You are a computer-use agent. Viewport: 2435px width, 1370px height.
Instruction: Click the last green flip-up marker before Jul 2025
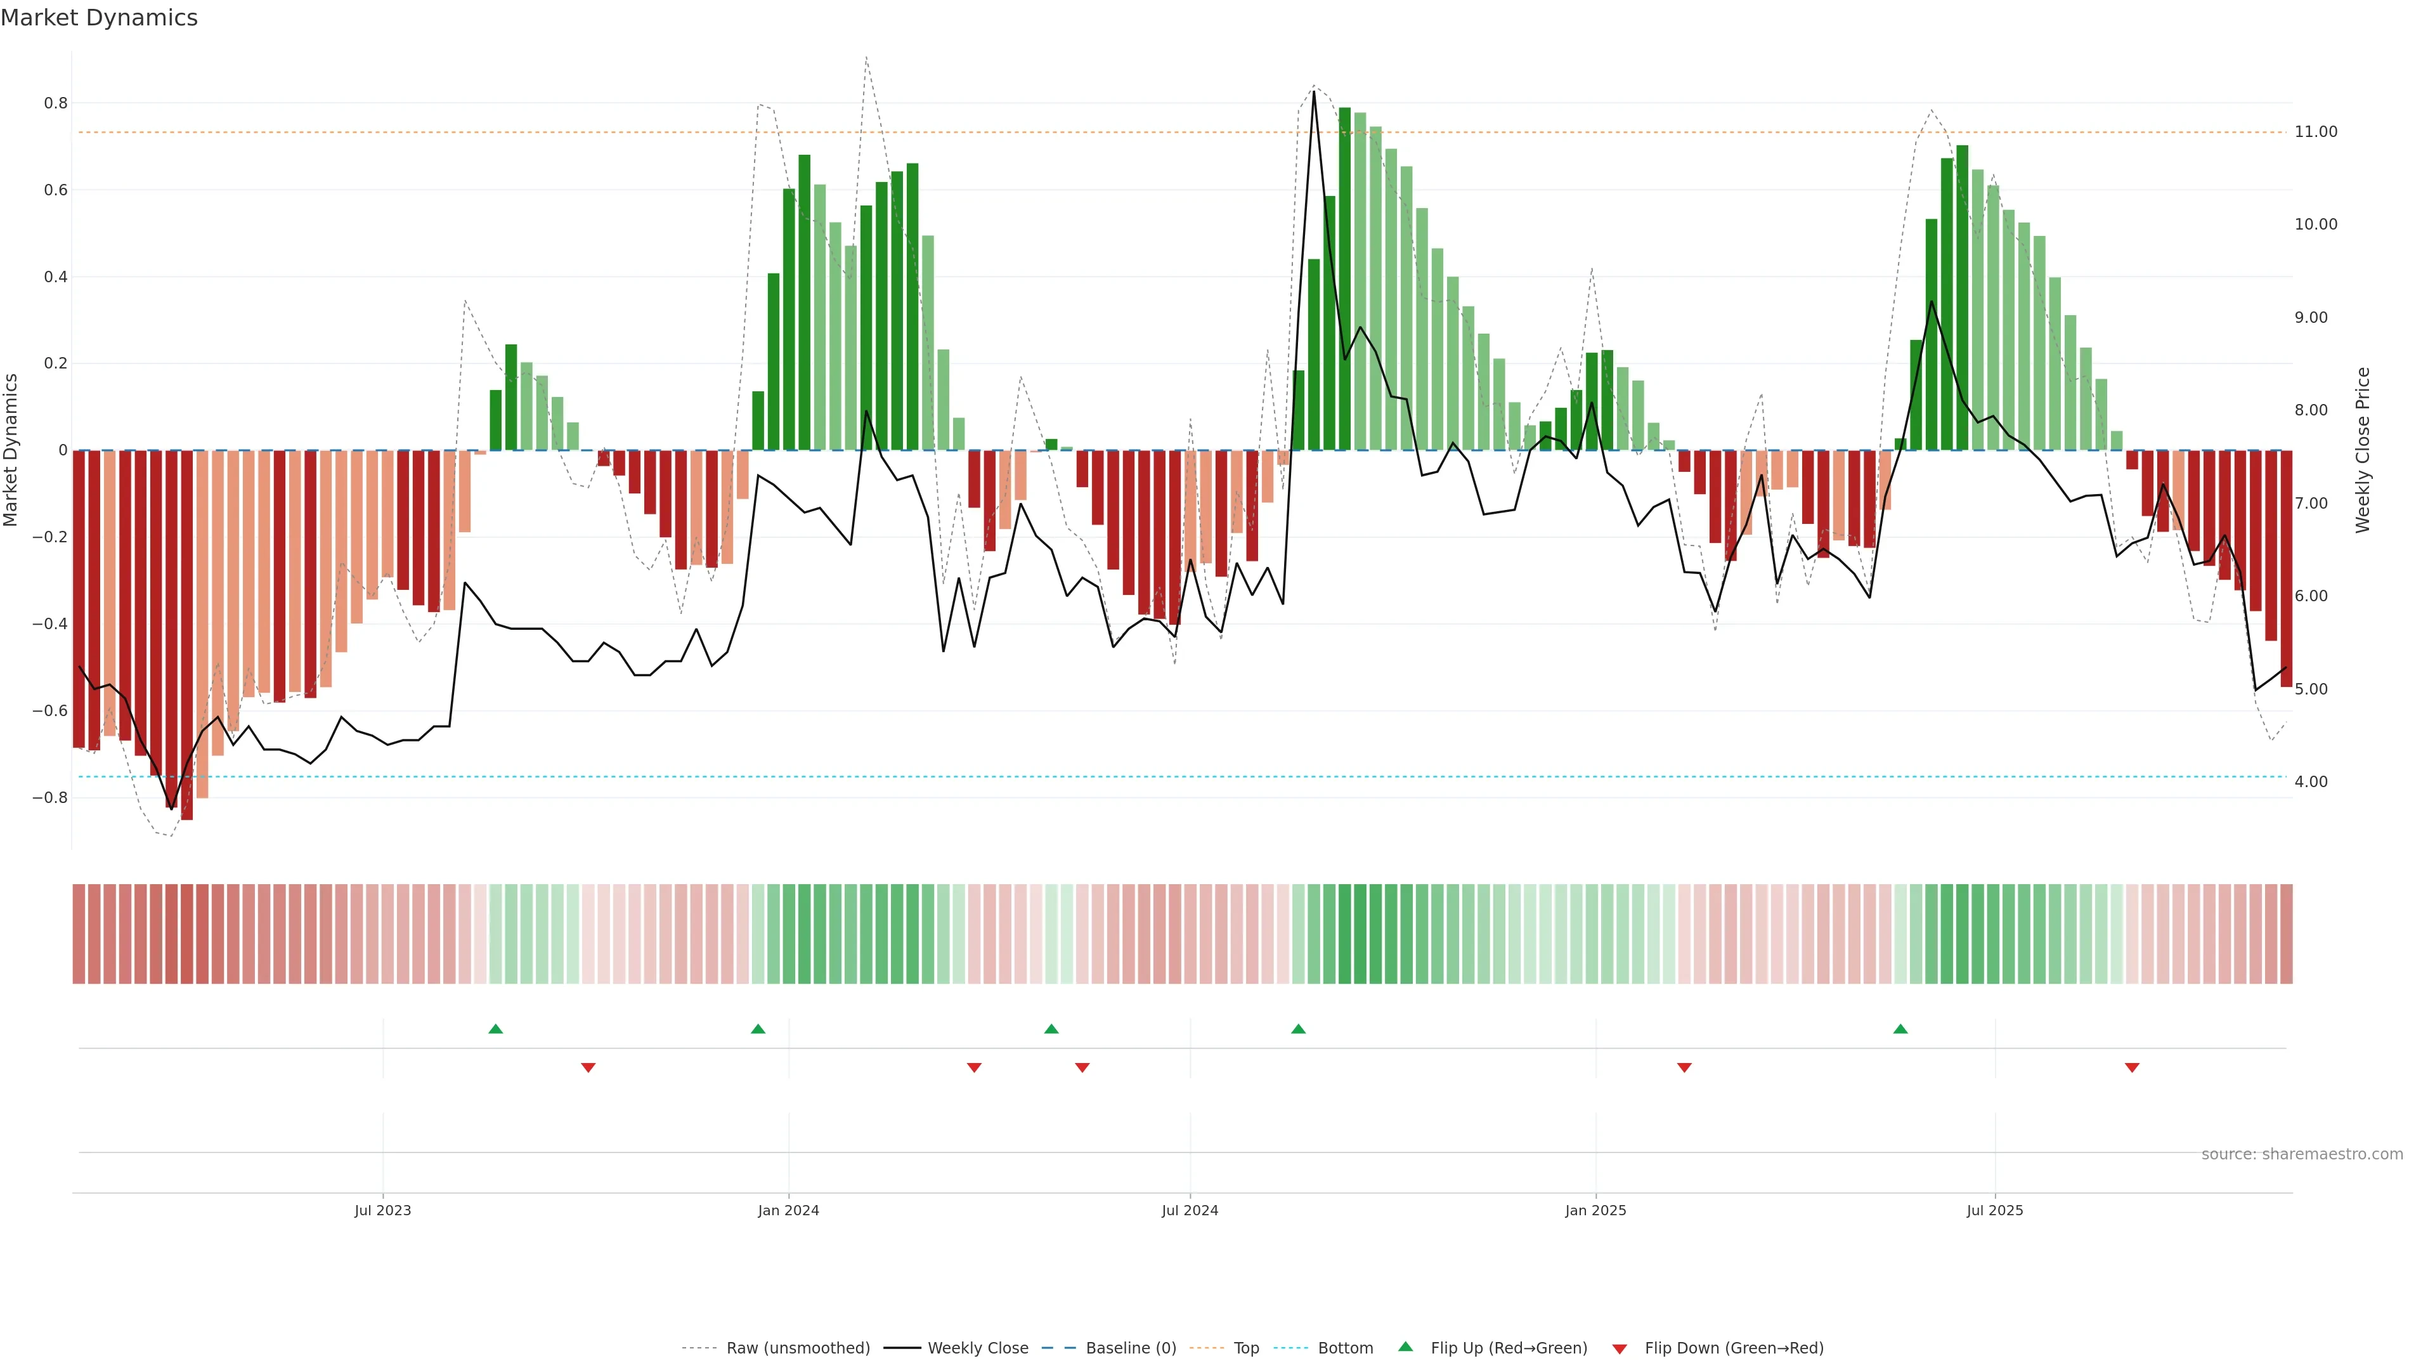click(x=1900, y=1029)
